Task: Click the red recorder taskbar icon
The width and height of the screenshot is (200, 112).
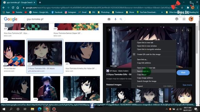Action: pyautogui.click(x=54, y=109)
